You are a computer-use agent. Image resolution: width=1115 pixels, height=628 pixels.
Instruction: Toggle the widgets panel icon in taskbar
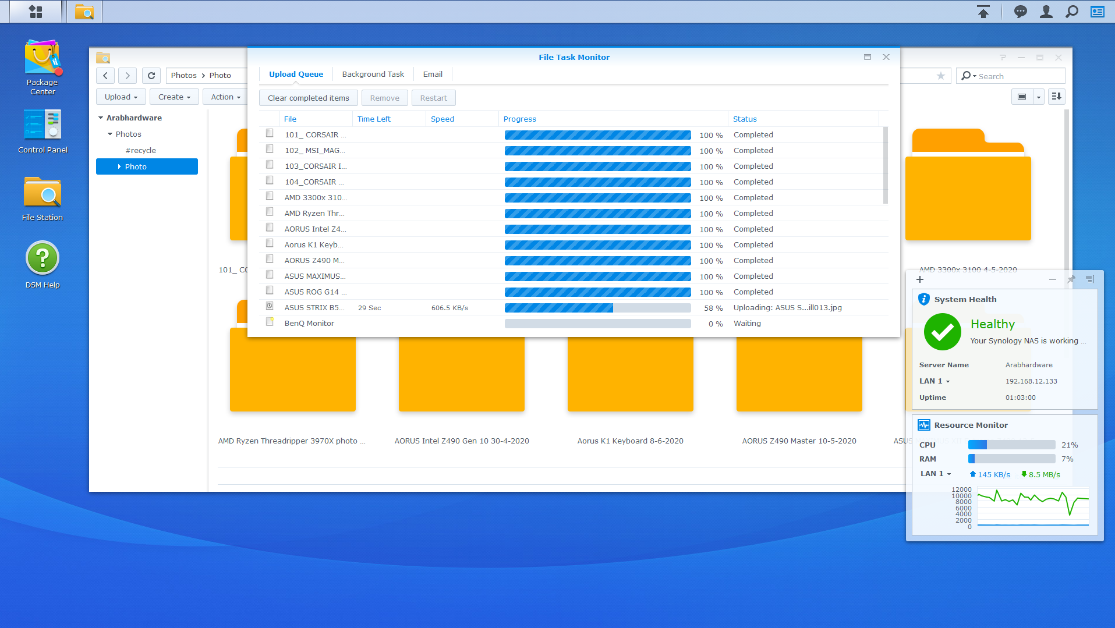[x=1098, y=12]
